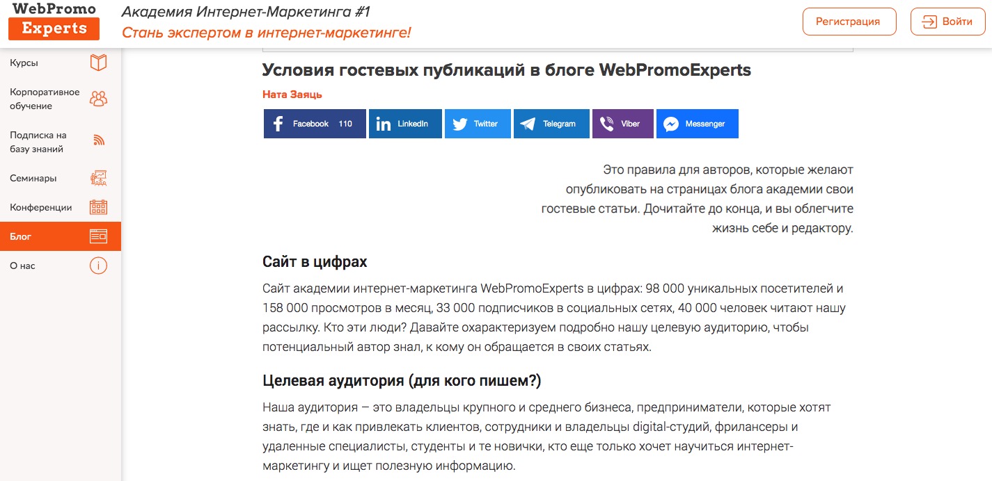Click the paragraph beginning Наша аудитория
Screen dimensions: 992x481
coord(546,437)
